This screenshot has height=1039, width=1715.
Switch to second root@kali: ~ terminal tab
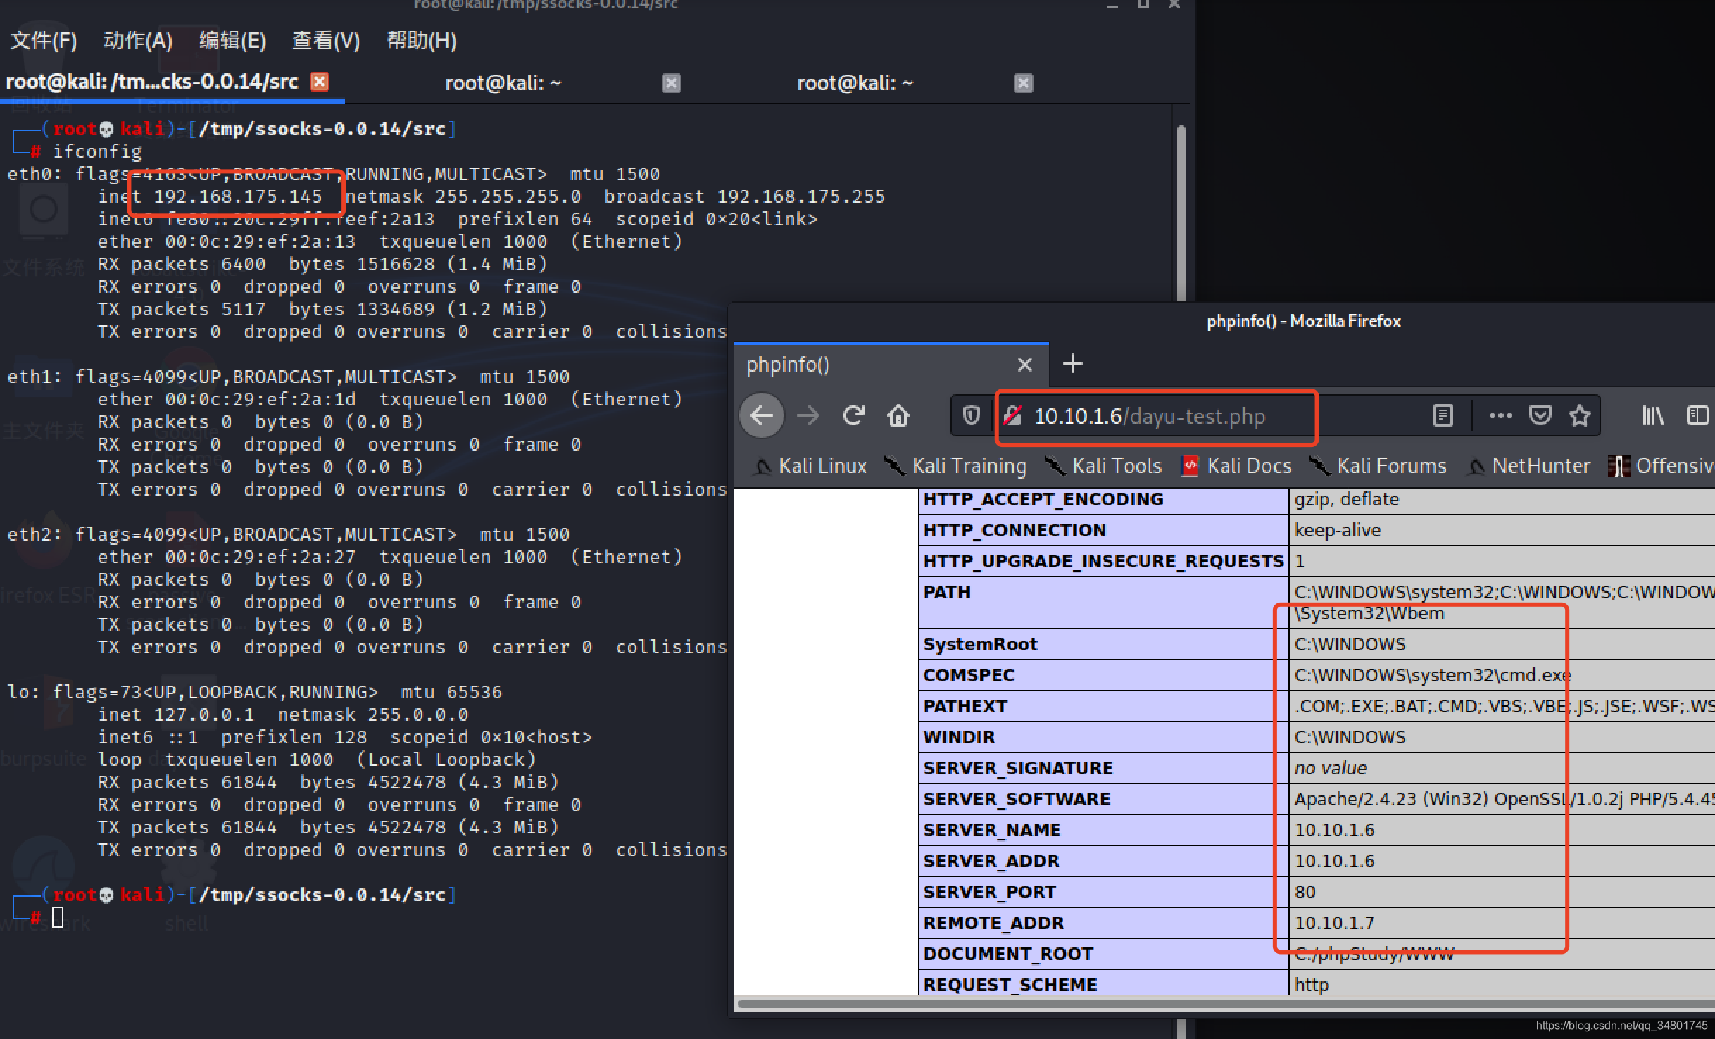[503, 83]
